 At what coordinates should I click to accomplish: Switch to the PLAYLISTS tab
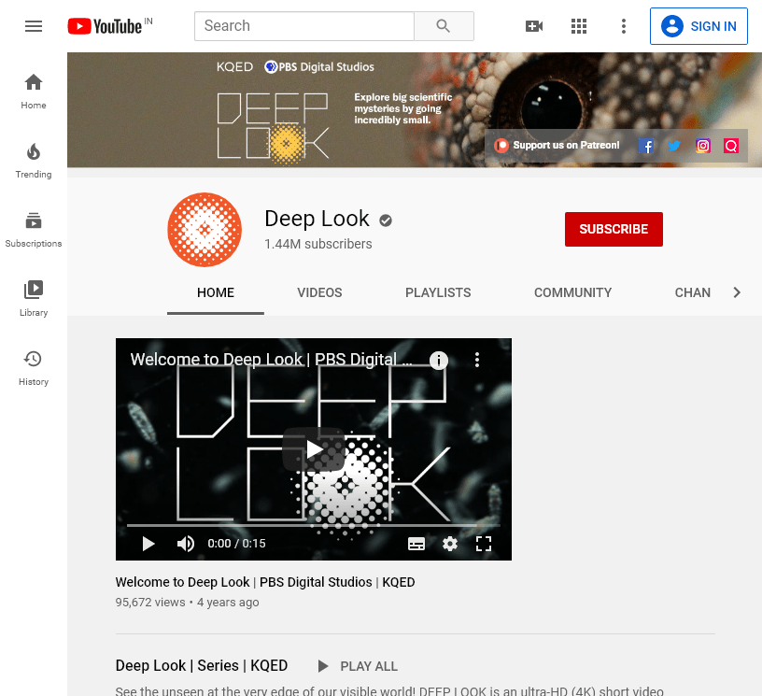[x=438, y=292]
